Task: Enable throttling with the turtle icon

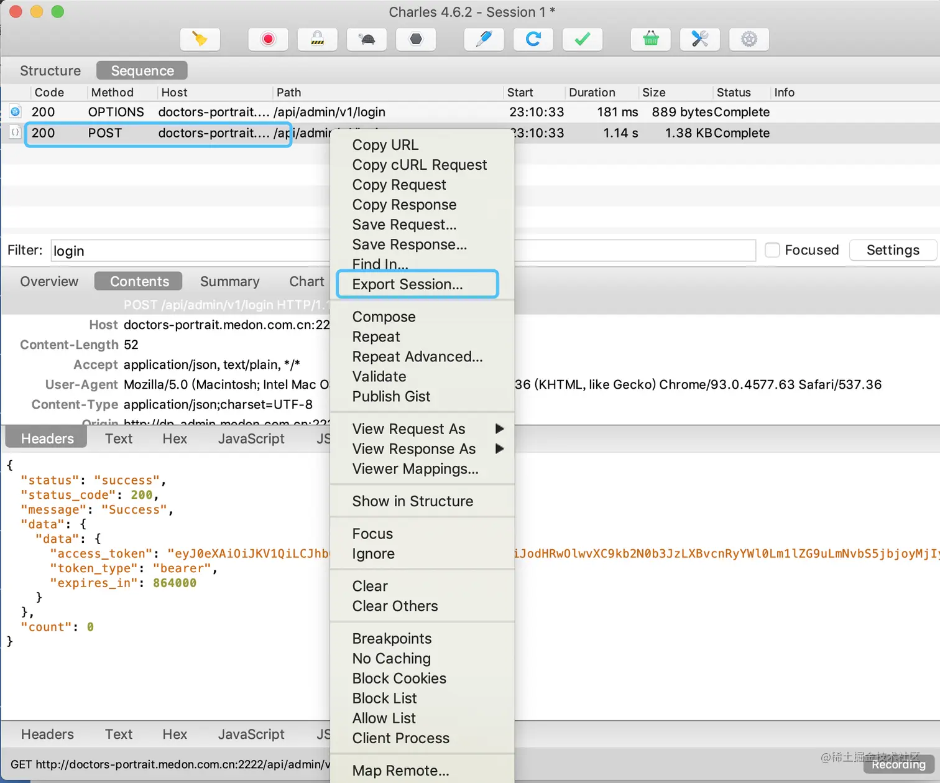Action: coord(367,40)
